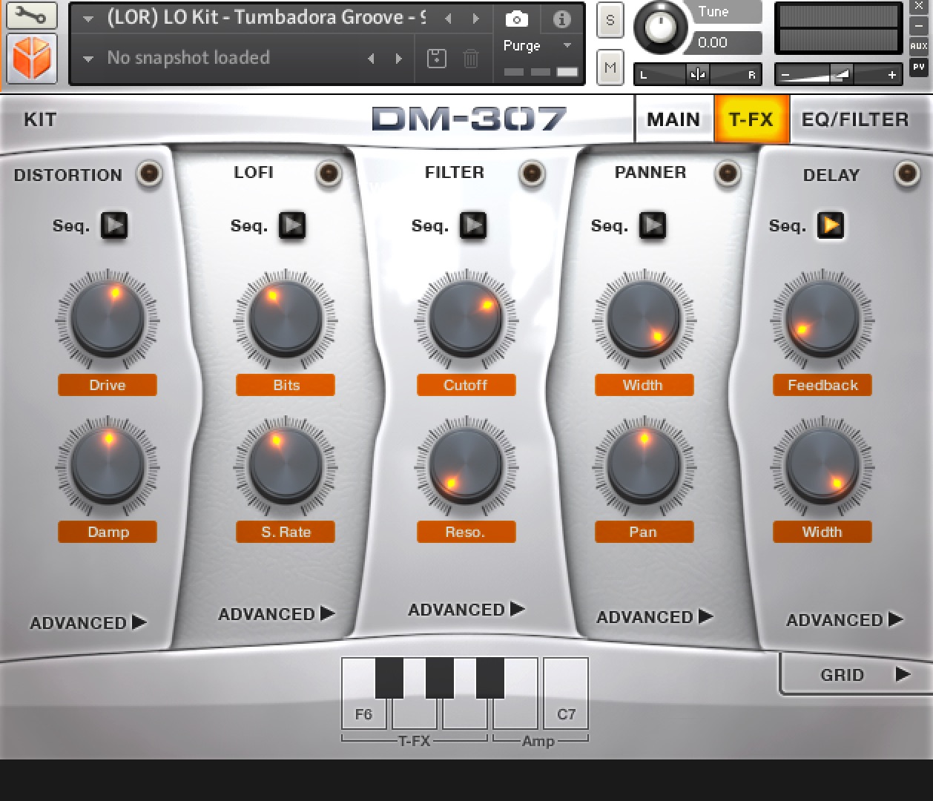Open the Purge dropdown menu
The image size is (933, 801).
click(537, 46)
